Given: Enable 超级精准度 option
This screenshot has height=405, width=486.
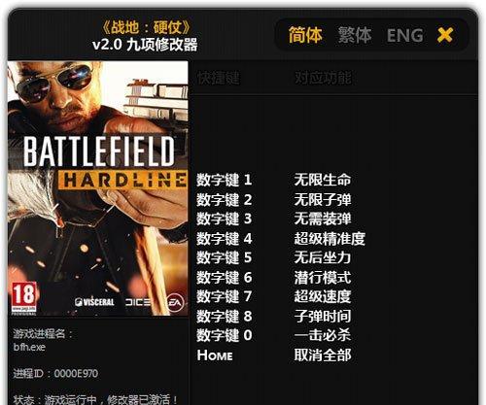Looking at the screenshot, I should point(330,239).
